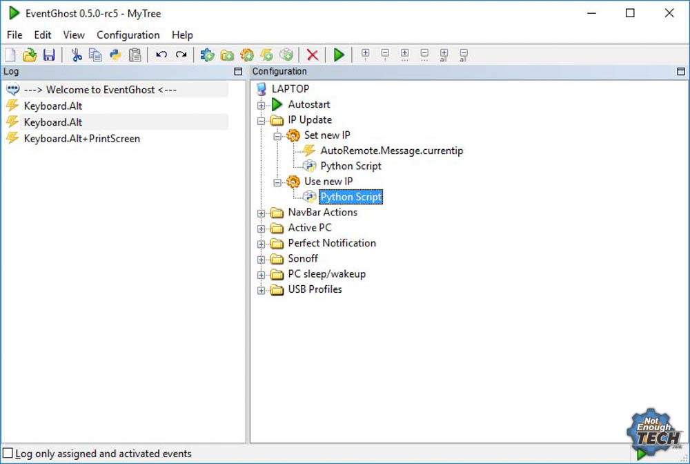Screen dimensions: 690x464
Task: Click the collapse children toolbar icon with dots
Action: coord(424,55)
